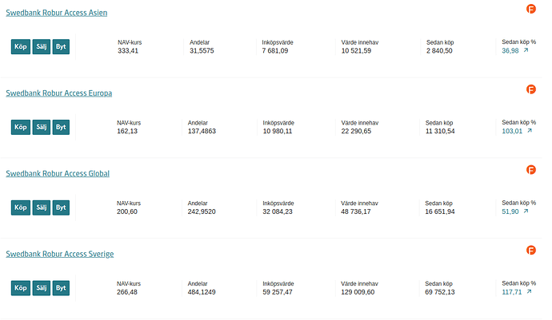Open Swedbank Robur Access Sverige fund link
The height and width of the screenshot is (320, 552).
coord(60,254)
